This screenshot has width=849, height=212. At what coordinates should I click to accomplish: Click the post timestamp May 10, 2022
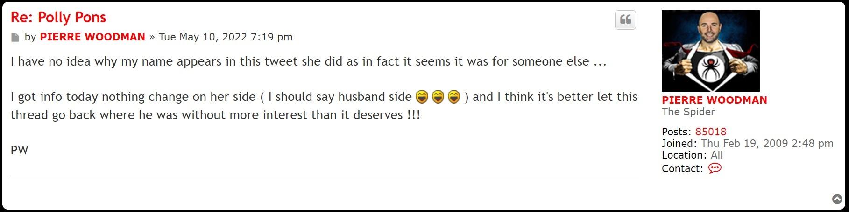226,37
